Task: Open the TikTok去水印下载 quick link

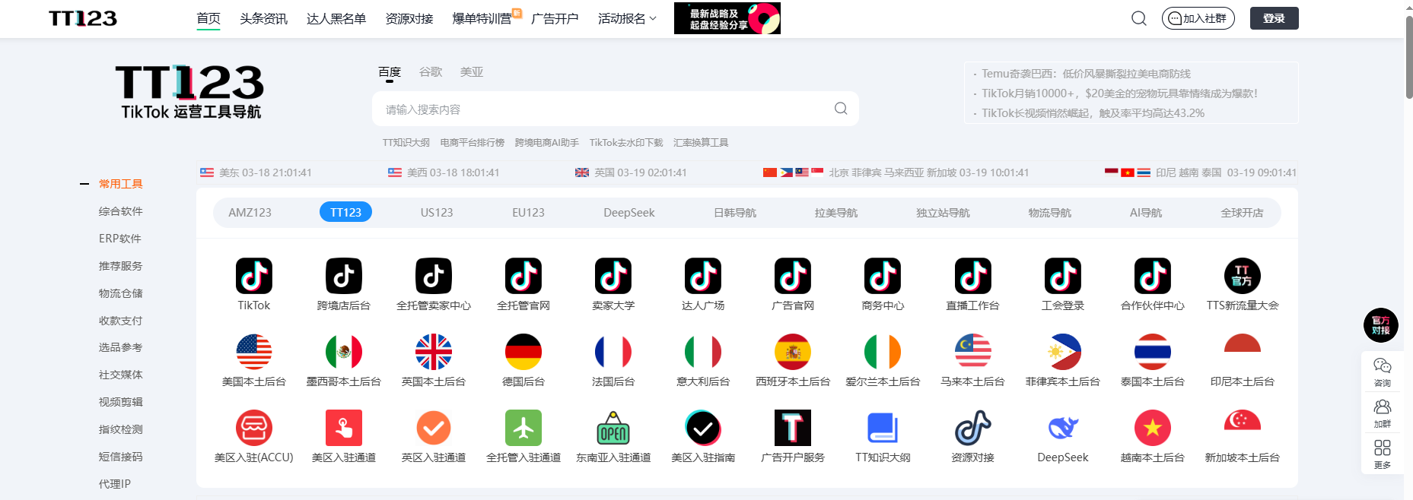Action: 626,142
